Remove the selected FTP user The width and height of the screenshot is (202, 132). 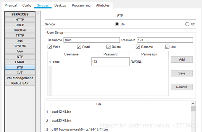(x=182, y=87)
